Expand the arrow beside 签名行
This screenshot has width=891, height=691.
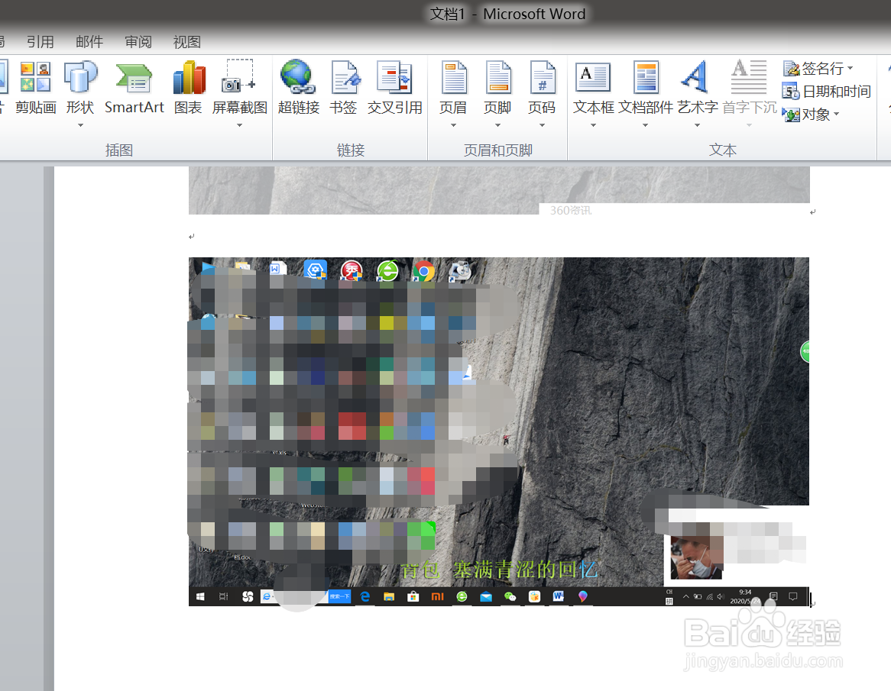(x=850, y=69)
